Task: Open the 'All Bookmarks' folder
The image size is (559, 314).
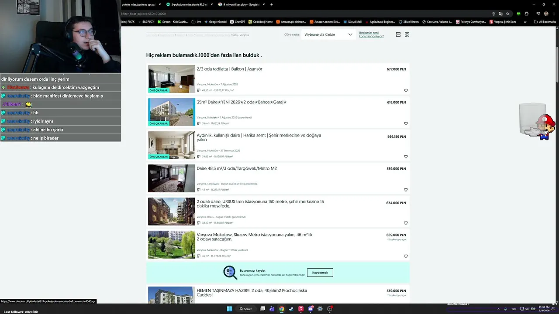Action: coord(545,22)
